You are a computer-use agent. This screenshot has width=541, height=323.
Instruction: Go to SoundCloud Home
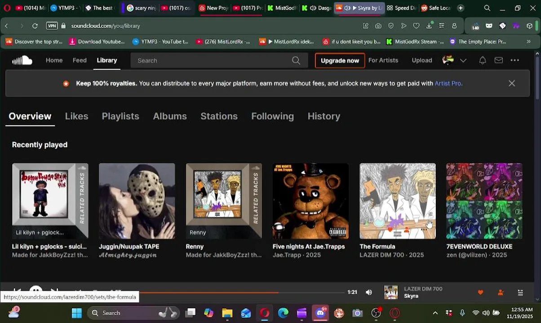point(54,60)
